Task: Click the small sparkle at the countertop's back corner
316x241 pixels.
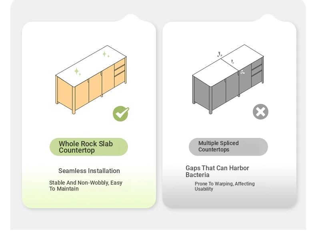Action: coord(106,54)
